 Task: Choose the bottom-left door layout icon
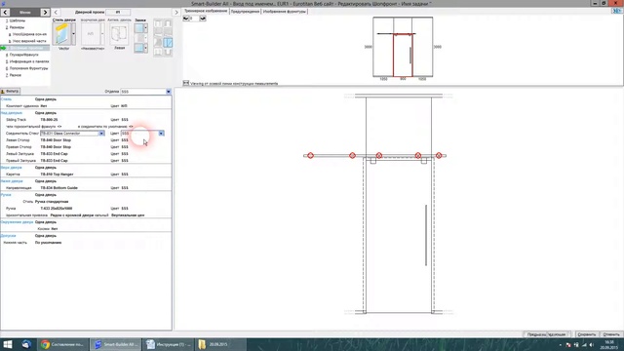click(158, 52)
